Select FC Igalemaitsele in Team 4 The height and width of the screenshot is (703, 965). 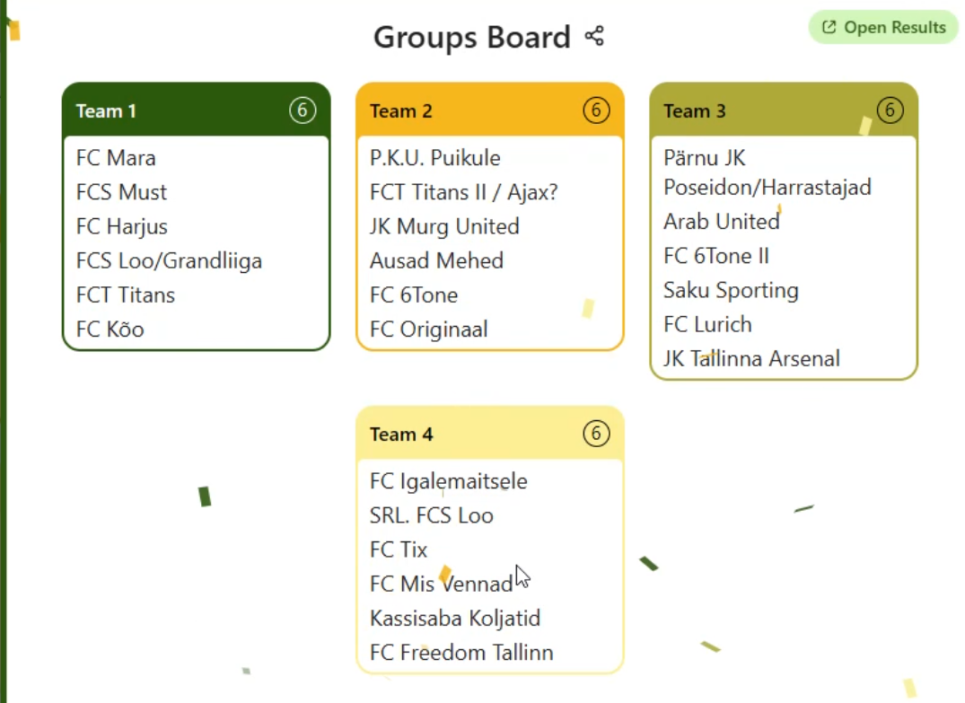(x=449, y=481)
